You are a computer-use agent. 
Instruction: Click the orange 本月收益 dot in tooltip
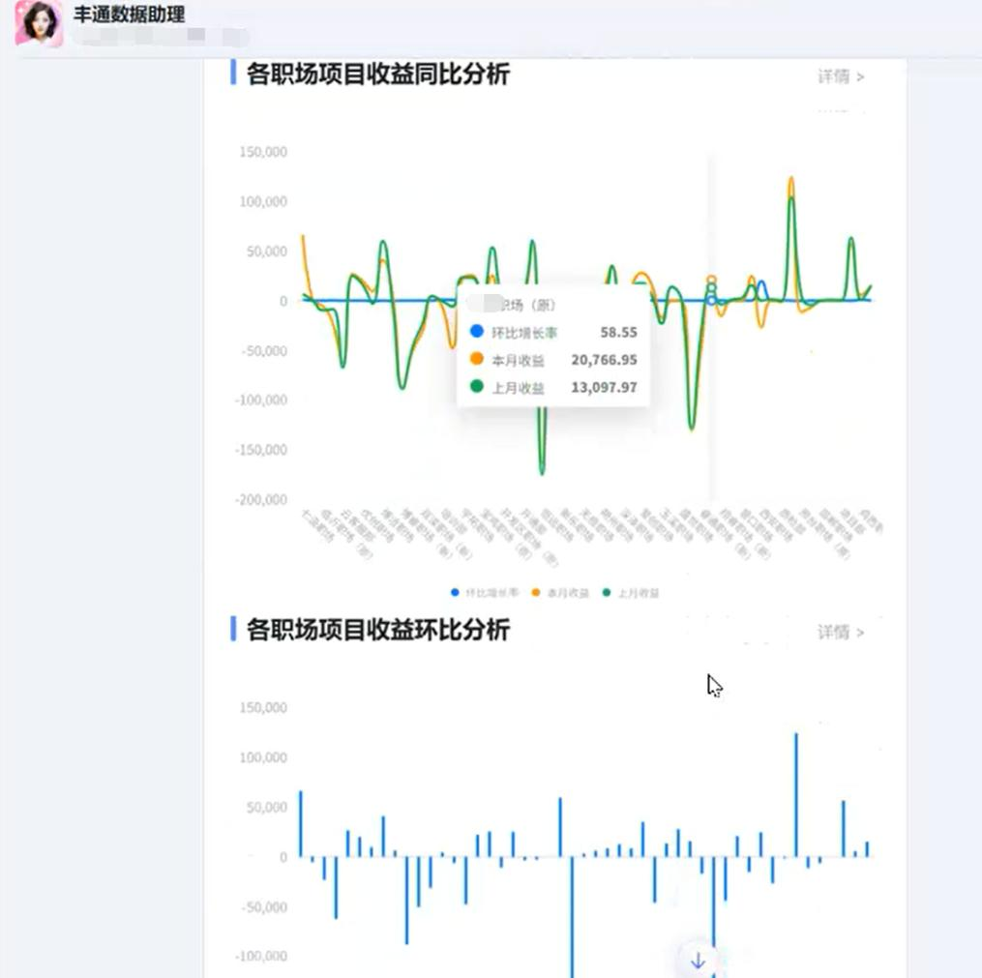(477, 359)
